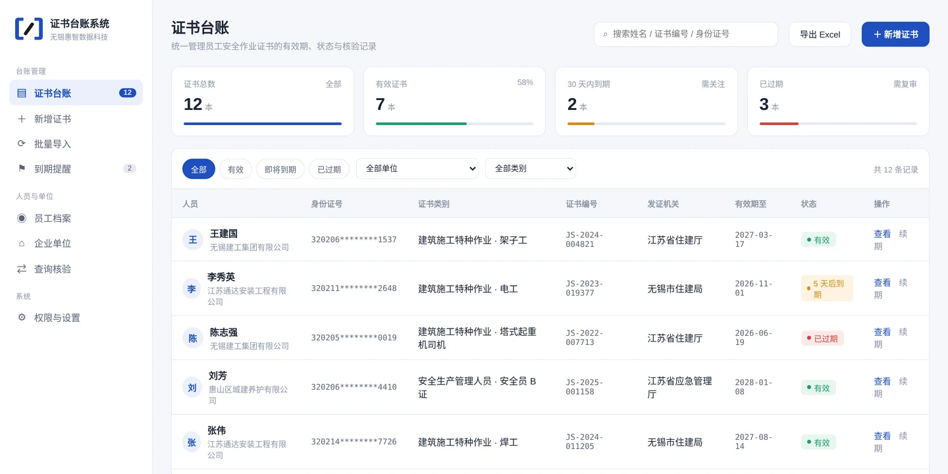This screenshot has width=948, height=474.
Task: Click the badge 2 on 到期提醒
Action: 130,169
